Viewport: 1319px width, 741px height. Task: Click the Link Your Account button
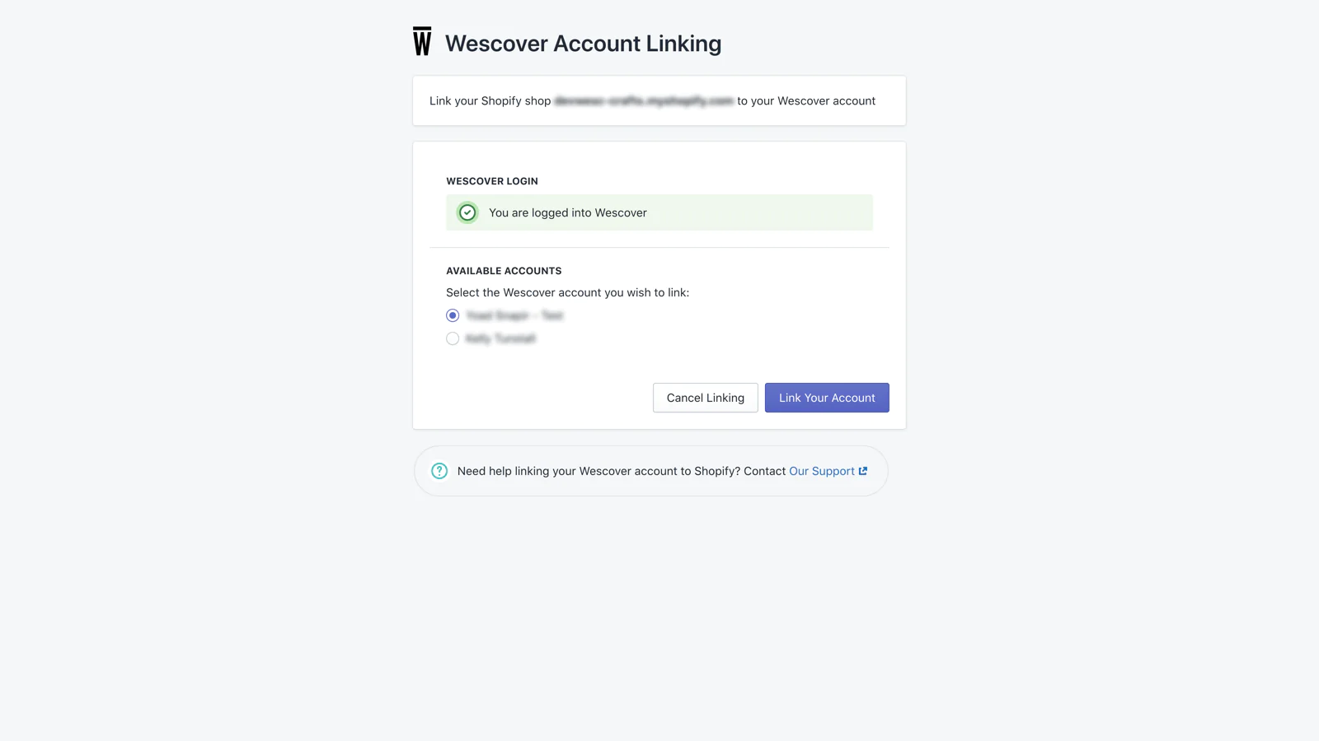pos(827,398)
